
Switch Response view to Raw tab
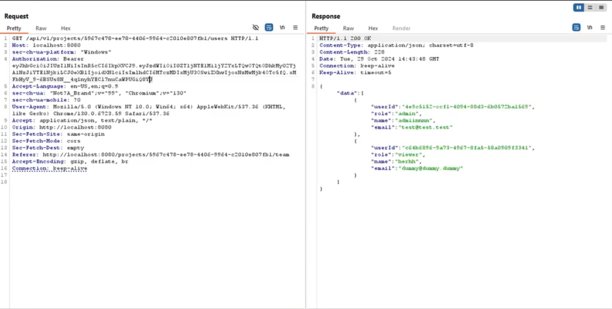coord(348,29)
